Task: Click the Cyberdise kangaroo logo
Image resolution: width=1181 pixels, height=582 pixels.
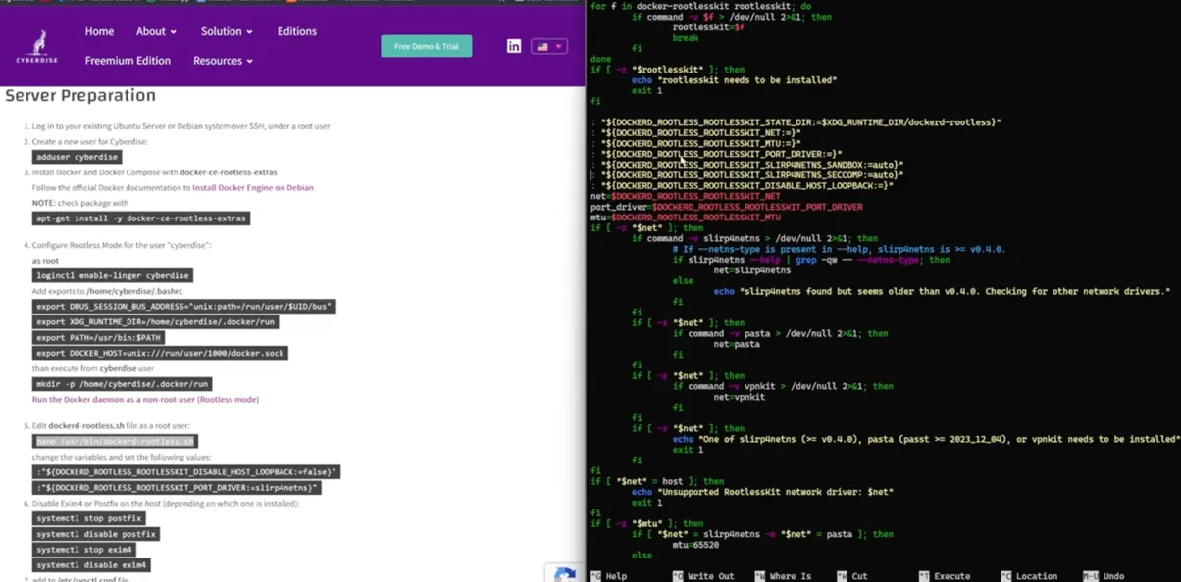Action: tap(36, 46)
